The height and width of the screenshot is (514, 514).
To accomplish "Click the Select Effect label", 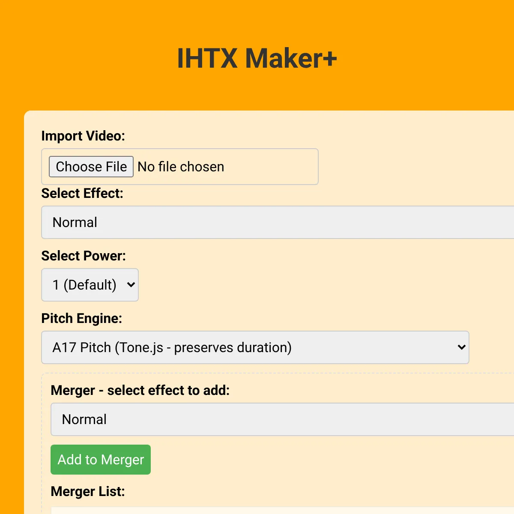I will click(x=82, y=193).
